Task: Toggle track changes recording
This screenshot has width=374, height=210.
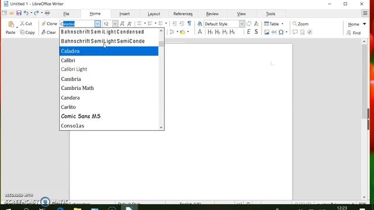Action: click(302, 32)
